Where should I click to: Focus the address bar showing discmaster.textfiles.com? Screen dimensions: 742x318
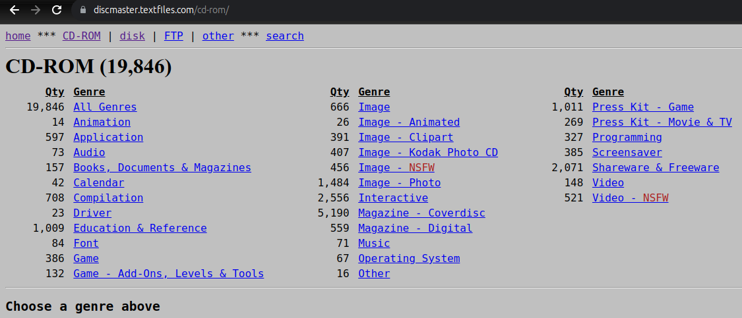[x=162, y=10]
